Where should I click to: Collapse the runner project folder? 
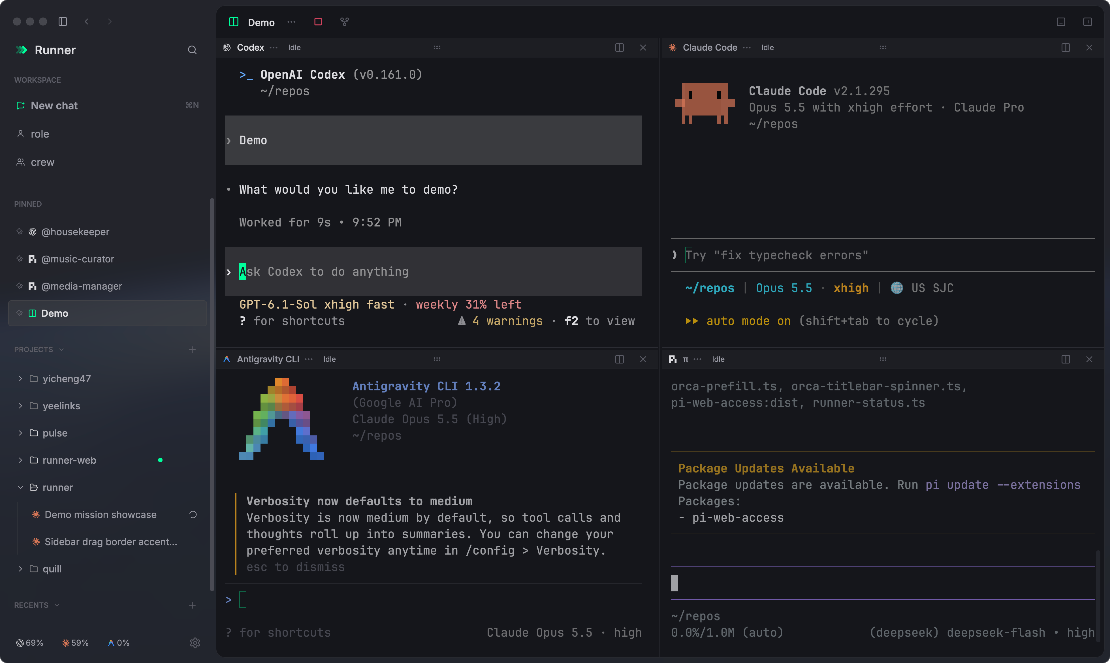click(20, 487)
